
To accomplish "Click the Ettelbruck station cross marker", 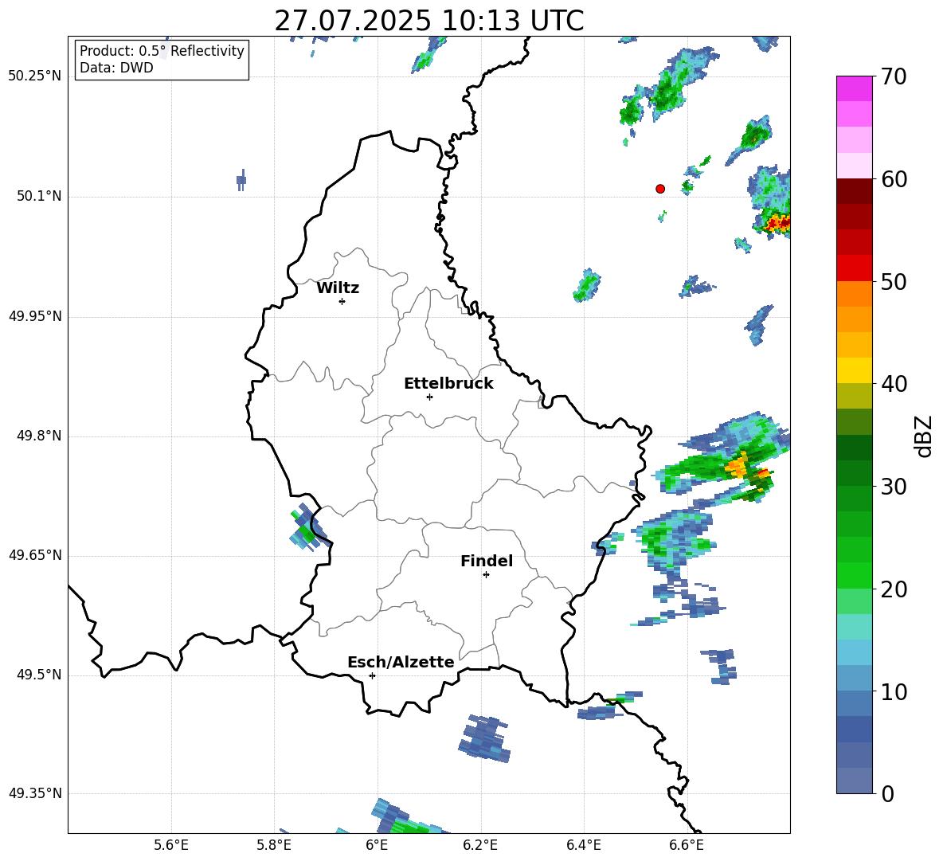I will (429, 397).
